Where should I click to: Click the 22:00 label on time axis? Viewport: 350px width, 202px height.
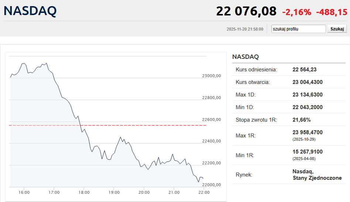(x=204, y=192)
